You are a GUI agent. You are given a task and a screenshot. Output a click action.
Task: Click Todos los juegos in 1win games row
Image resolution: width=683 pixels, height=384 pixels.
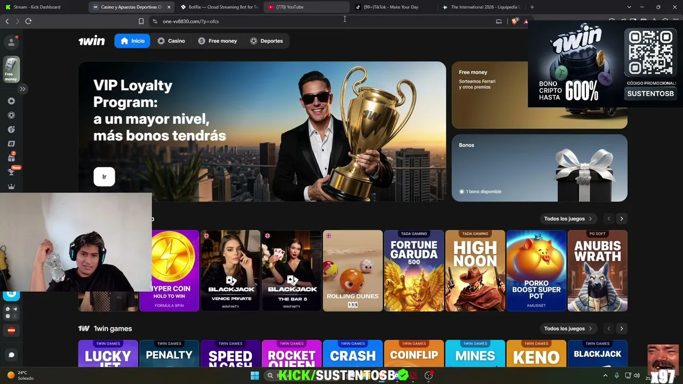568,329
